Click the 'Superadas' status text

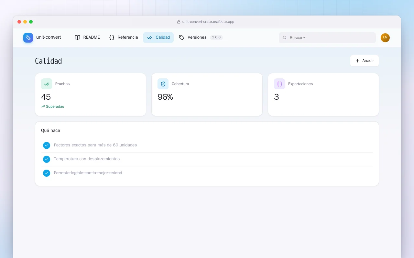[55, 106]
